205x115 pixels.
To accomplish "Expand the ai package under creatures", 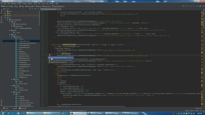I will 14,94.
